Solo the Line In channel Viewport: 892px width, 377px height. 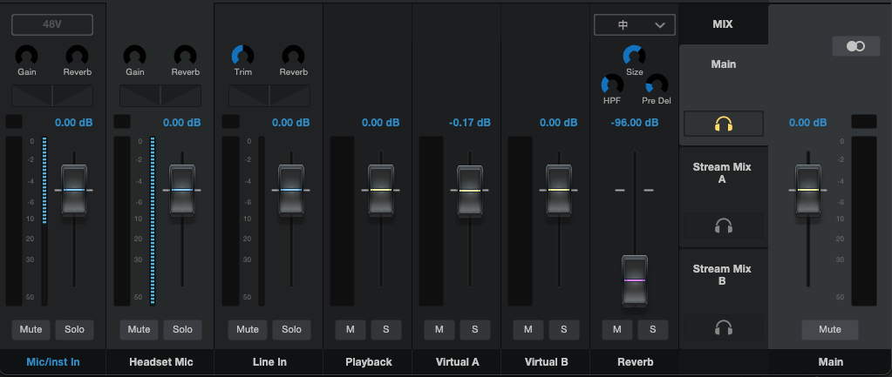click(x=291, y=330)
